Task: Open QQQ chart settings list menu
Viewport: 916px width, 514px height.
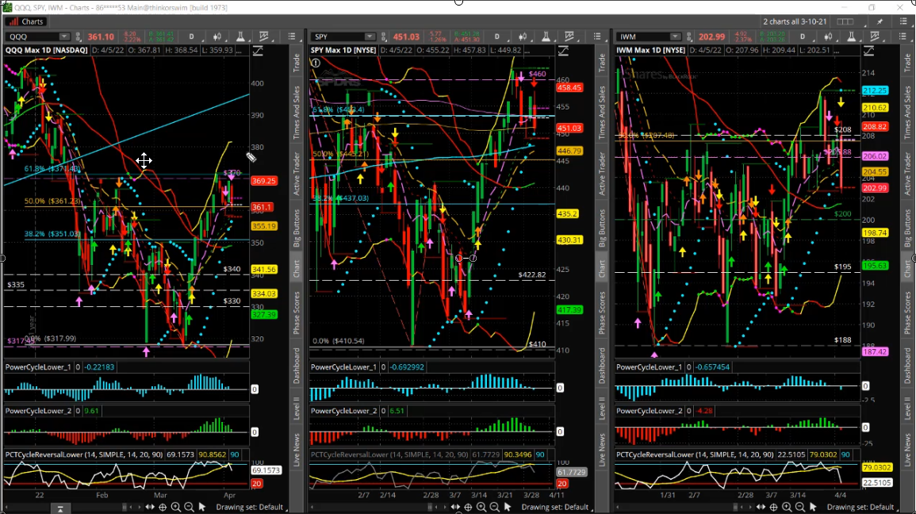Action: click(292, 36)
